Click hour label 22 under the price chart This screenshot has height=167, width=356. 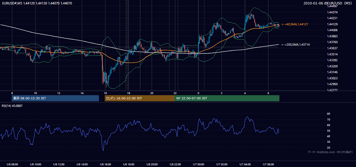[x=175, y=93]
